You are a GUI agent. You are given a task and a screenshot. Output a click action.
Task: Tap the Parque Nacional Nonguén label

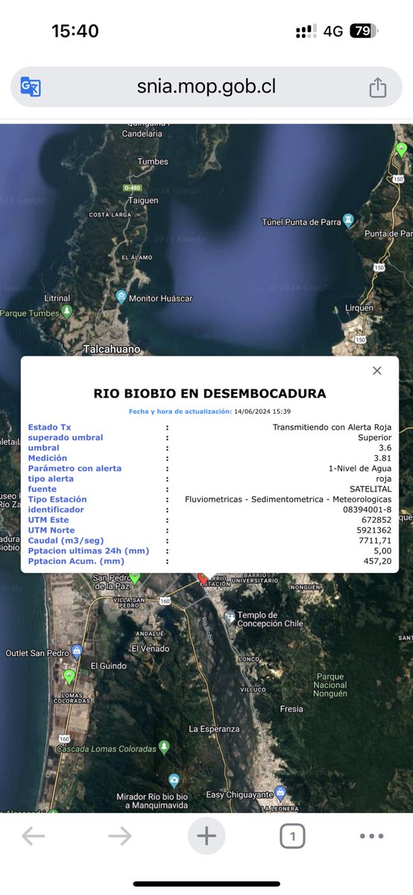click(x=330, y=685)
